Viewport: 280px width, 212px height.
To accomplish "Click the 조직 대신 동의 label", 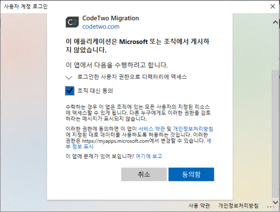I will click(95, 91).
